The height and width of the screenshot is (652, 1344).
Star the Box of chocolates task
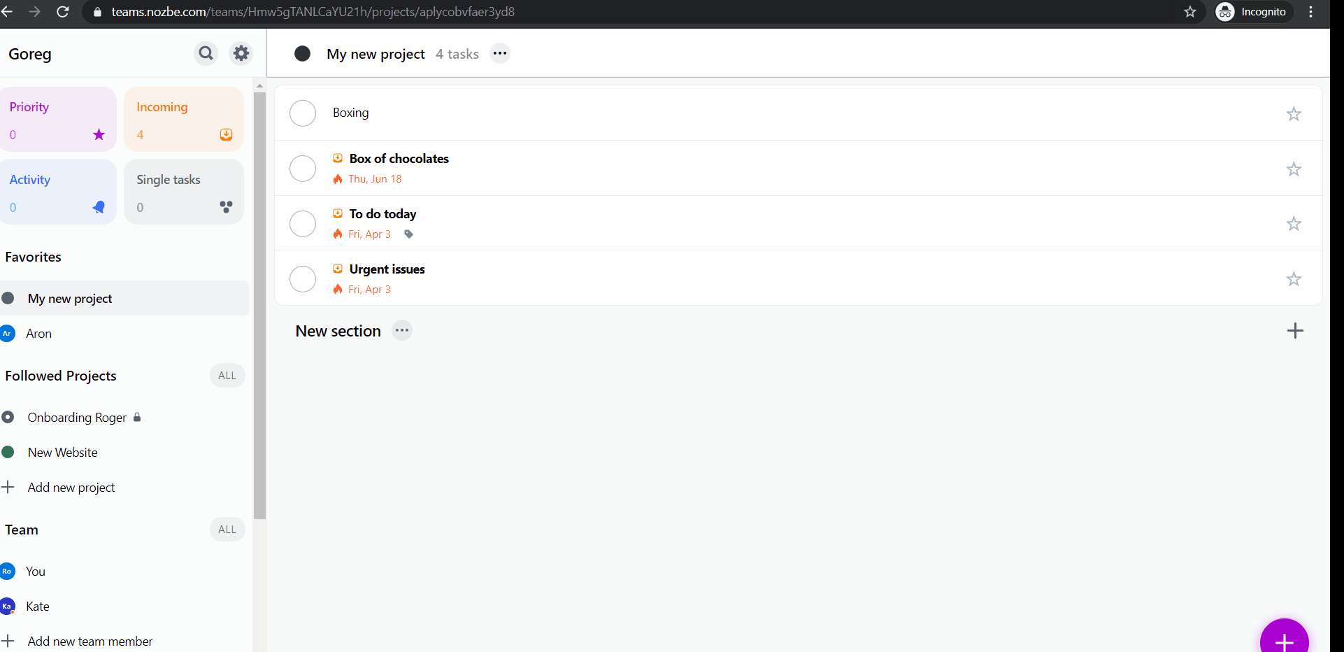click(1294, 169)
